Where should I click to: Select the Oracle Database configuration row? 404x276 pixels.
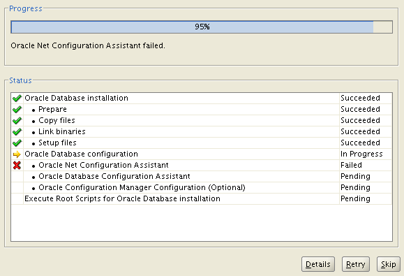point(202,154)
